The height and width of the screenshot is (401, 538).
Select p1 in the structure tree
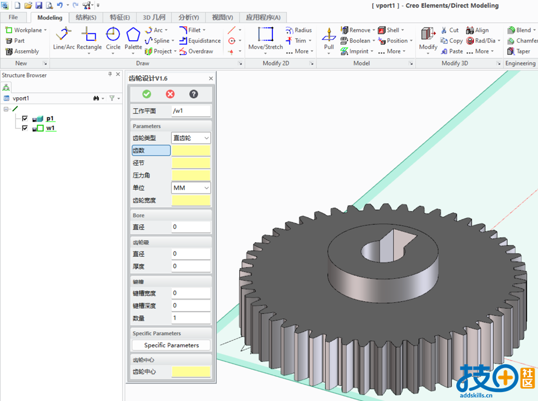(x=50, y=119)
